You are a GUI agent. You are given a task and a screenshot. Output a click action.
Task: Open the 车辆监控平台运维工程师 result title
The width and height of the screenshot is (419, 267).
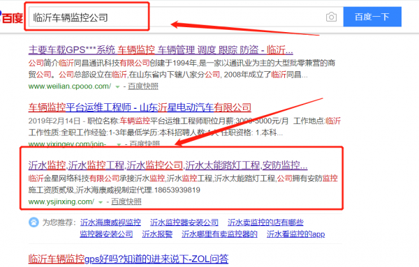pos(140,107)
